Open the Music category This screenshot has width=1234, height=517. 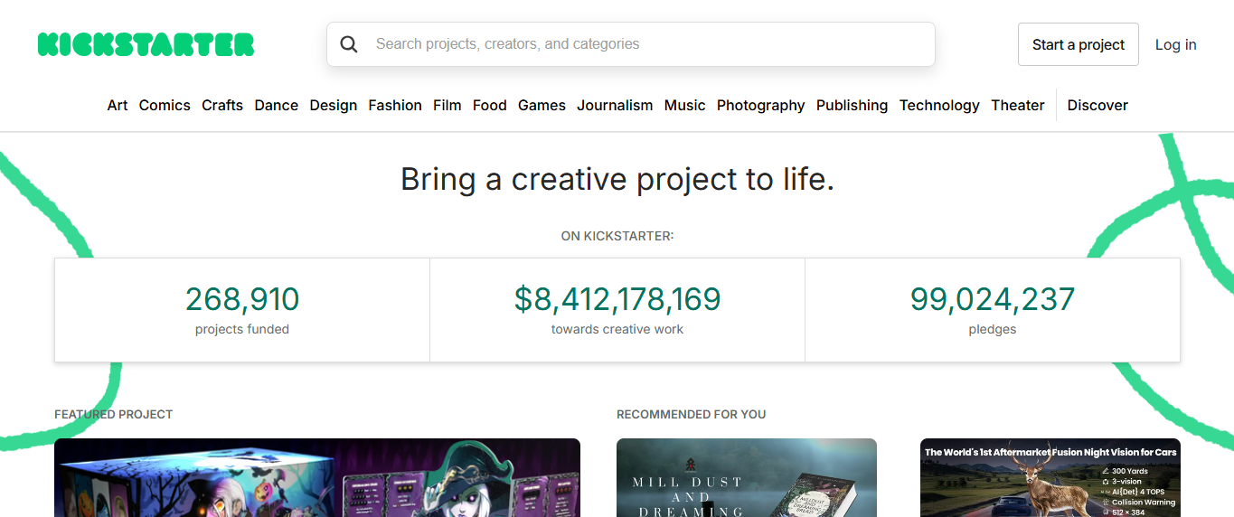[685, 105]
